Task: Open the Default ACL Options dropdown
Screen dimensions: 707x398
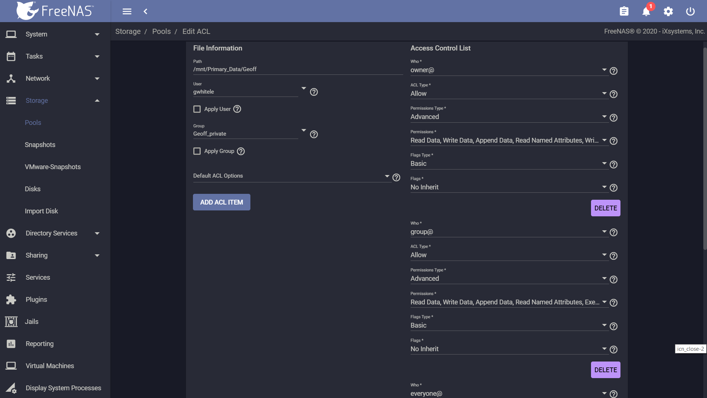Action: coord(291,176)
